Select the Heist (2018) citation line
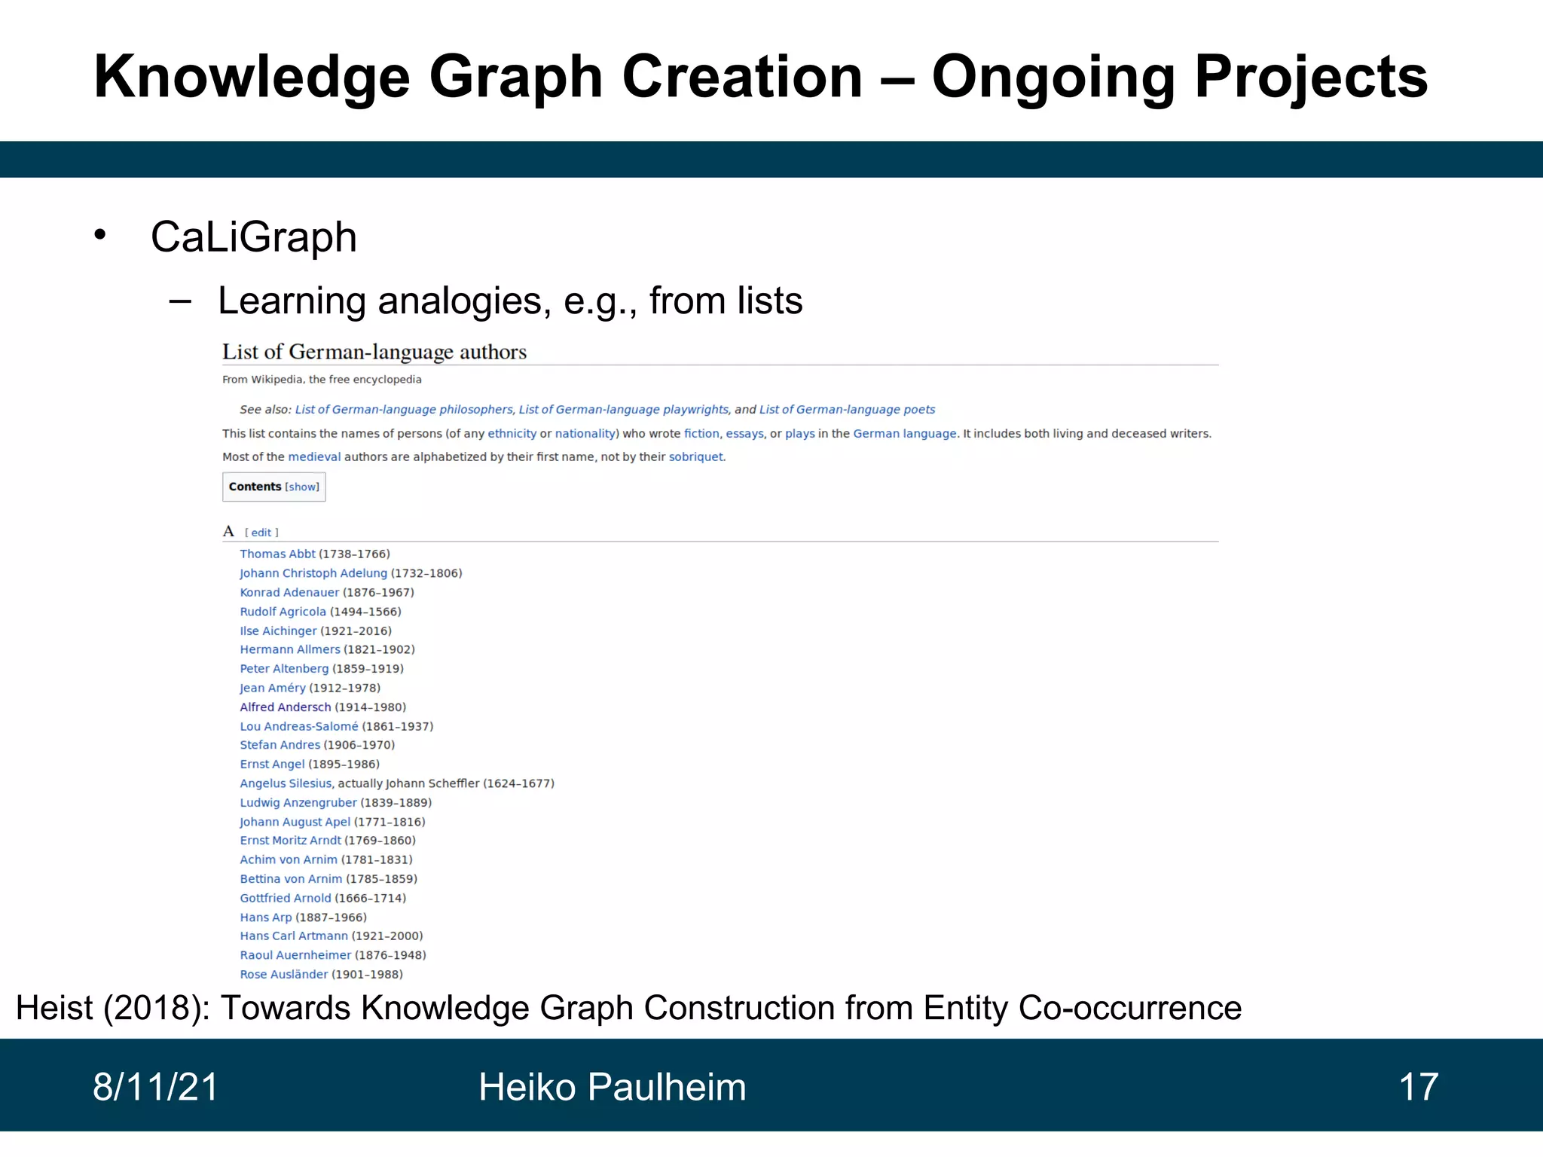This screenshot has width=1543, height=1157. click(x=628, y=1009)
